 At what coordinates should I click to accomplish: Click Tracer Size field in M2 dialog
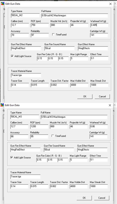(x=20, y=85)
